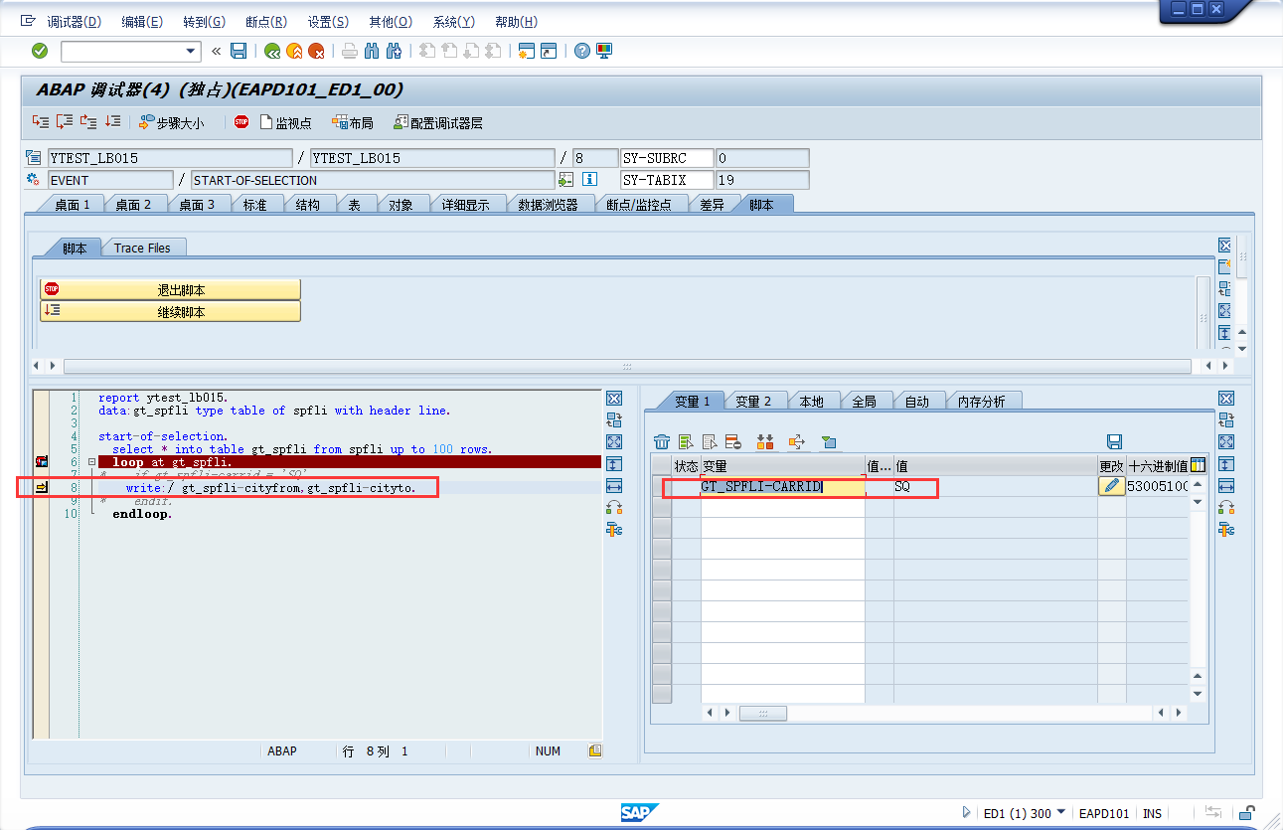This screenshot has width=1283, height=830.
Task: Click source code line 8 write statement
Action: (270, 488)
